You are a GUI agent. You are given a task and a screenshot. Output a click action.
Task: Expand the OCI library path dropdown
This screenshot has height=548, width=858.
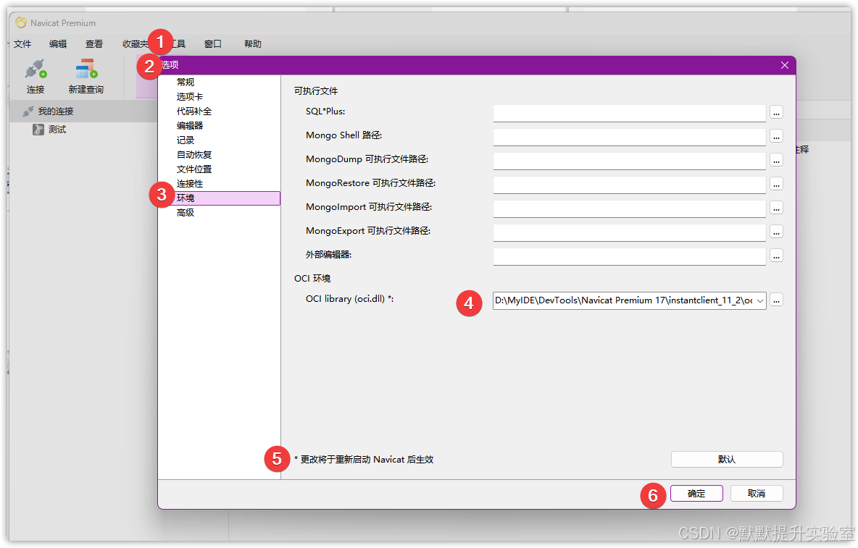click(760, 301)
